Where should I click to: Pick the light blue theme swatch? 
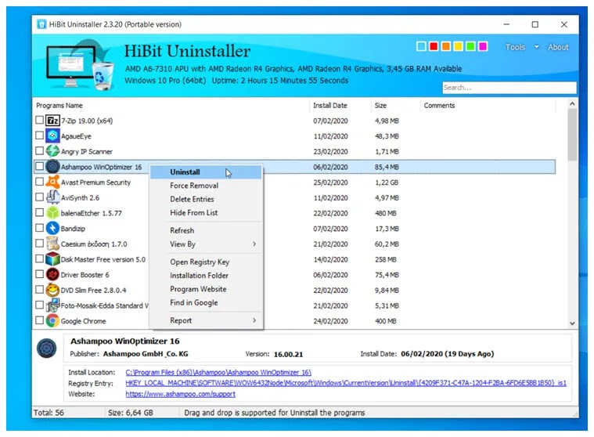(x=421, y=46)
